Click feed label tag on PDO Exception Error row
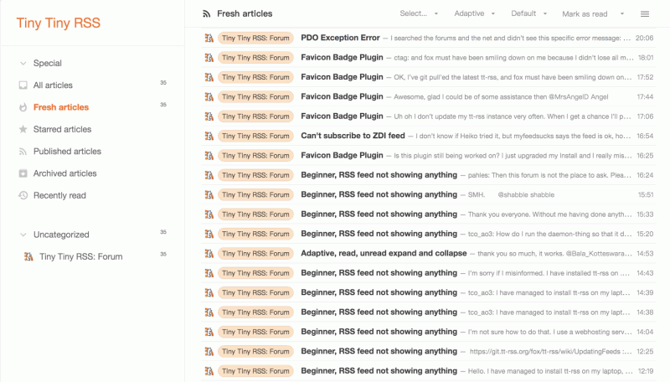This screenshot has height=382, width=670. (x=255, y=38)
